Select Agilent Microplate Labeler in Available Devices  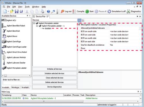coord(14,68)
